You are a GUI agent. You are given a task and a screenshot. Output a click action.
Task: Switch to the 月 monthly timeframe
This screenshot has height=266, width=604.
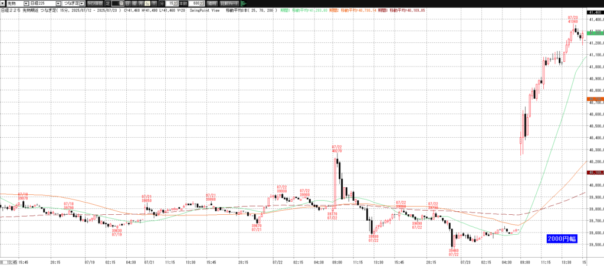point(141,4)
